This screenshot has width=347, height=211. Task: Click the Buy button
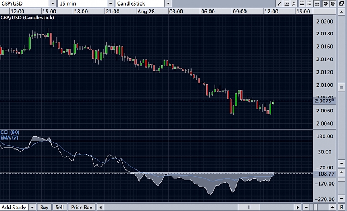coord(44,208)
